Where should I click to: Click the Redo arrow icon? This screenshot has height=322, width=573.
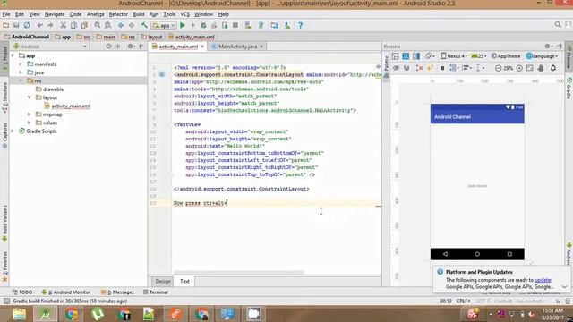click(50, 26)
